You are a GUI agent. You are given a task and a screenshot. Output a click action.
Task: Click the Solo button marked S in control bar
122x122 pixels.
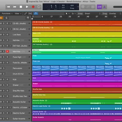93,7
